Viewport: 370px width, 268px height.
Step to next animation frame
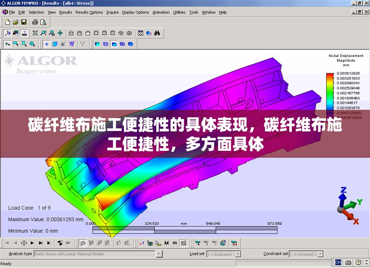[x=41, y=243]
